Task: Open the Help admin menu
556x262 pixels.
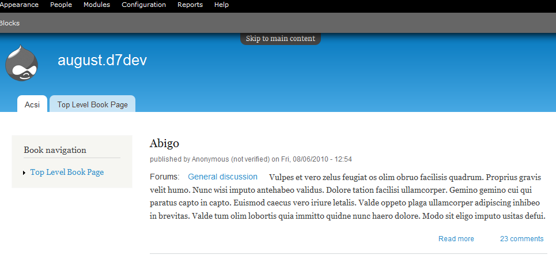Action: coord(222,5)
